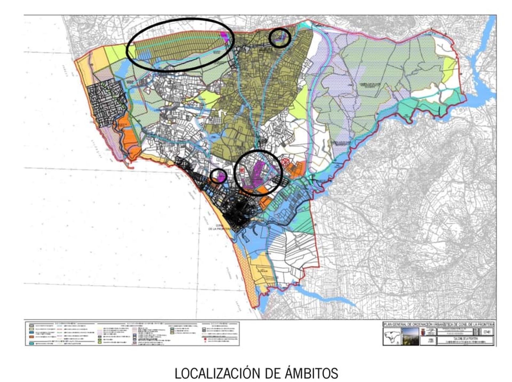The height and width of the screenshot is (382, 512).
Task: Click the dark stacked symbols in the legend center
Action: [134, 336]
